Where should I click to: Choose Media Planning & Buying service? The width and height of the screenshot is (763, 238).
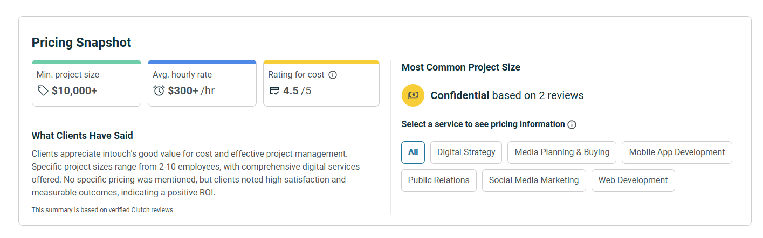[x=562, y=152]
